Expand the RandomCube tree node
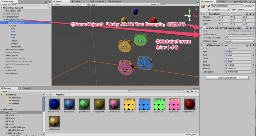 click(4, 14)
